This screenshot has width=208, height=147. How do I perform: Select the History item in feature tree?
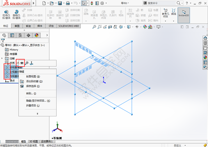pyautogui.click(x=14, y=50)
